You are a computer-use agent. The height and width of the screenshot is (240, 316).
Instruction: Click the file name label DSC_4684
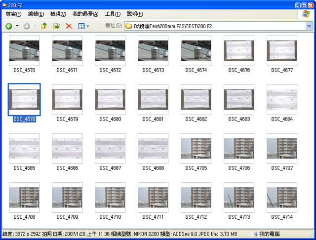282,119
